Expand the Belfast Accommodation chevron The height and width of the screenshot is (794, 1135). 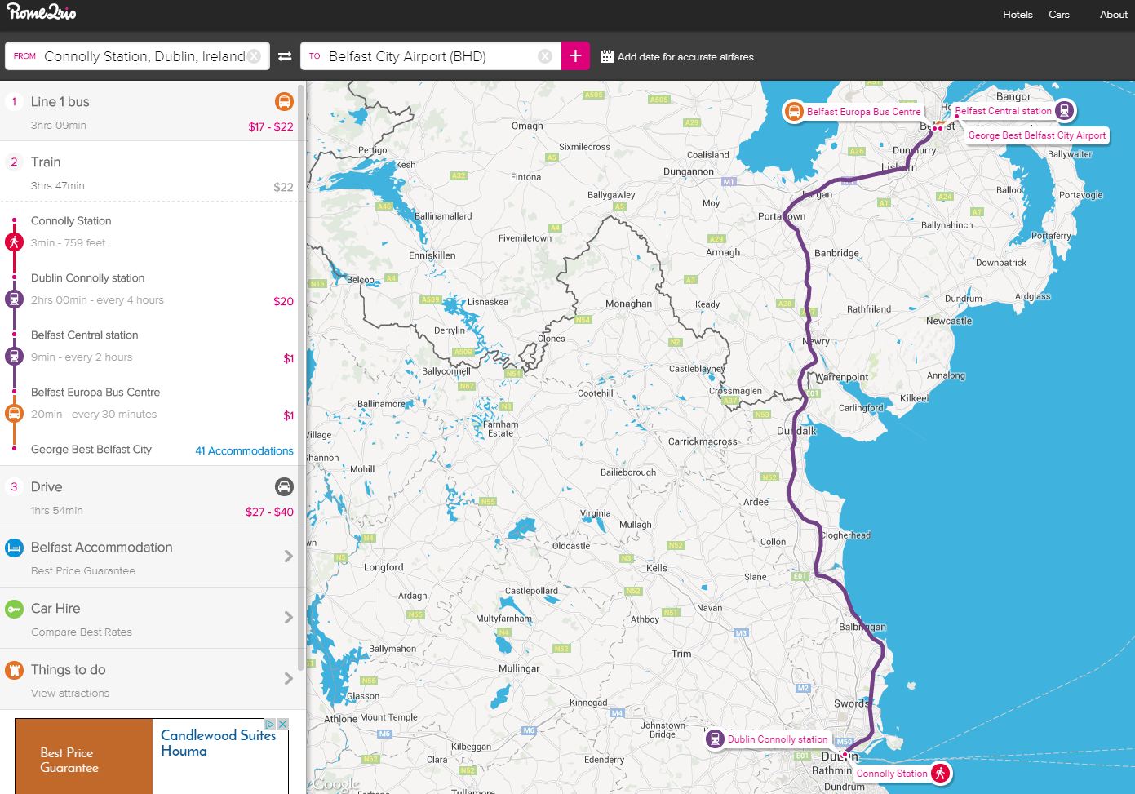click(288, 557)
